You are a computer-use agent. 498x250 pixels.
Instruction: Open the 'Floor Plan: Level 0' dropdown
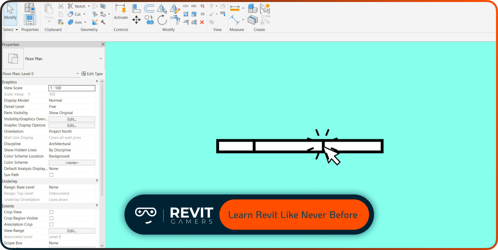(77, 74)
